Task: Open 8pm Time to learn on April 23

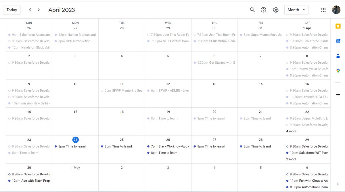Action: click(29, 153)
